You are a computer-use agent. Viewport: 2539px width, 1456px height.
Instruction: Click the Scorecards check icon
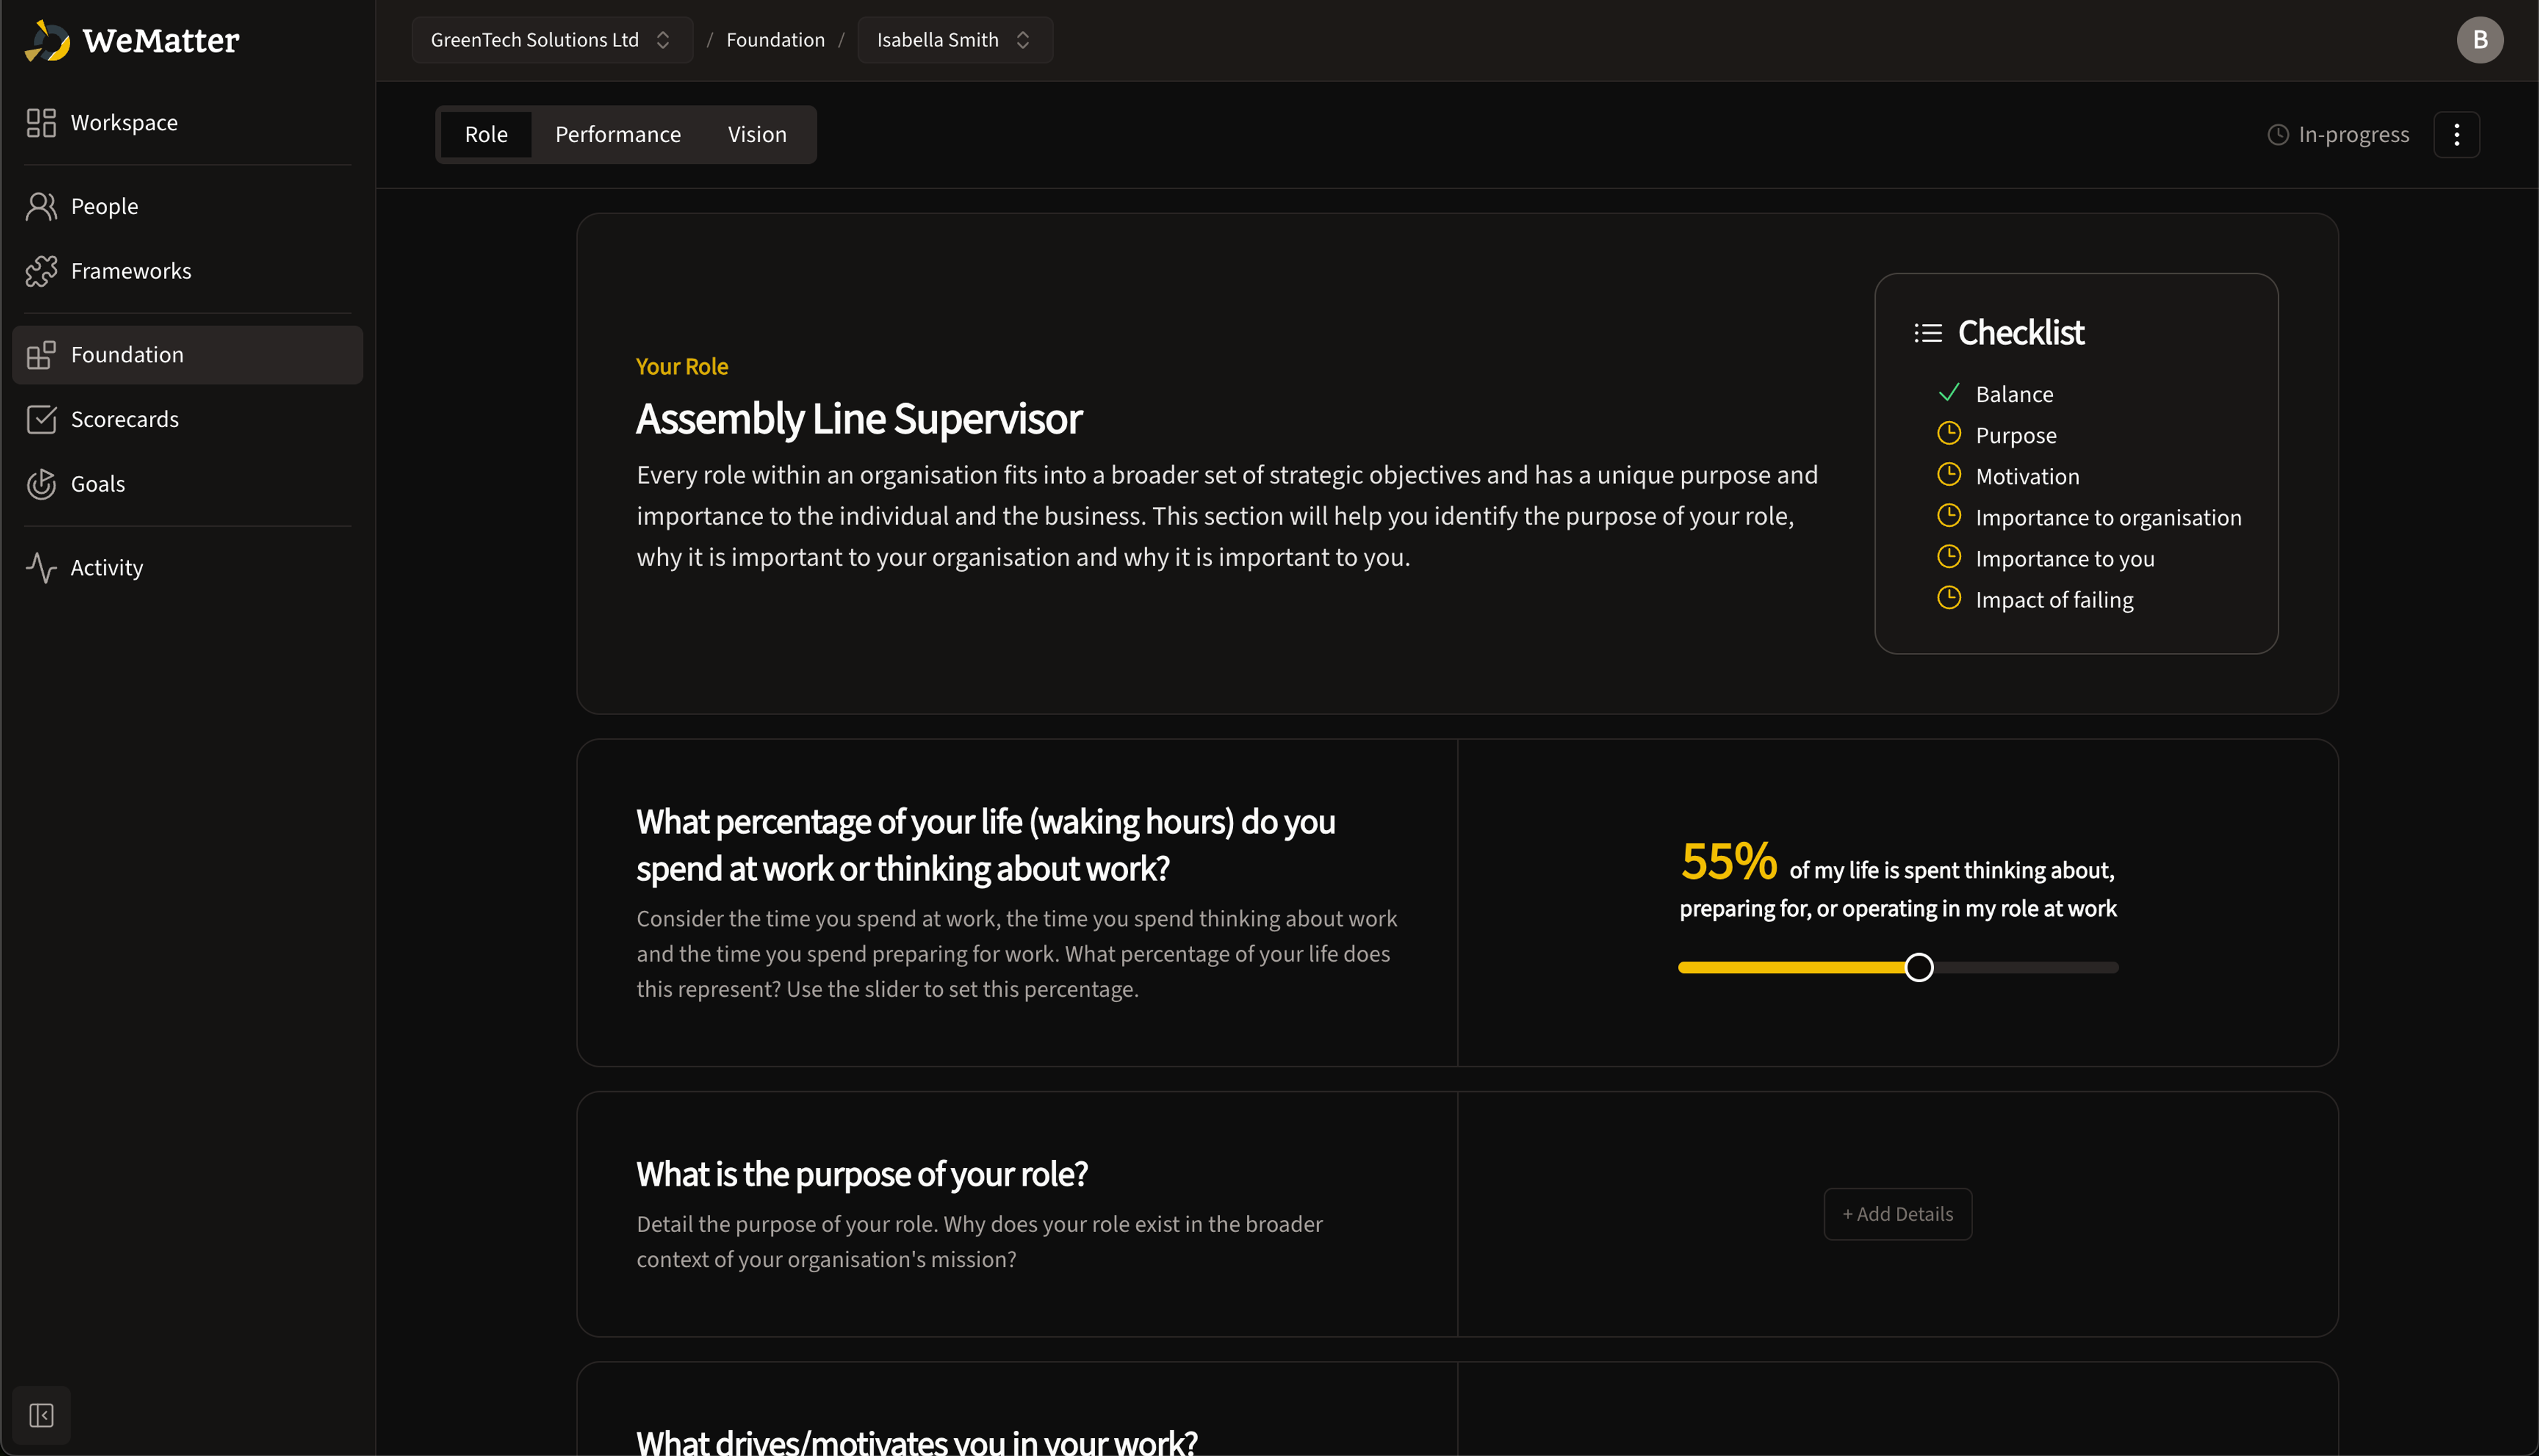tap(41, 419)
